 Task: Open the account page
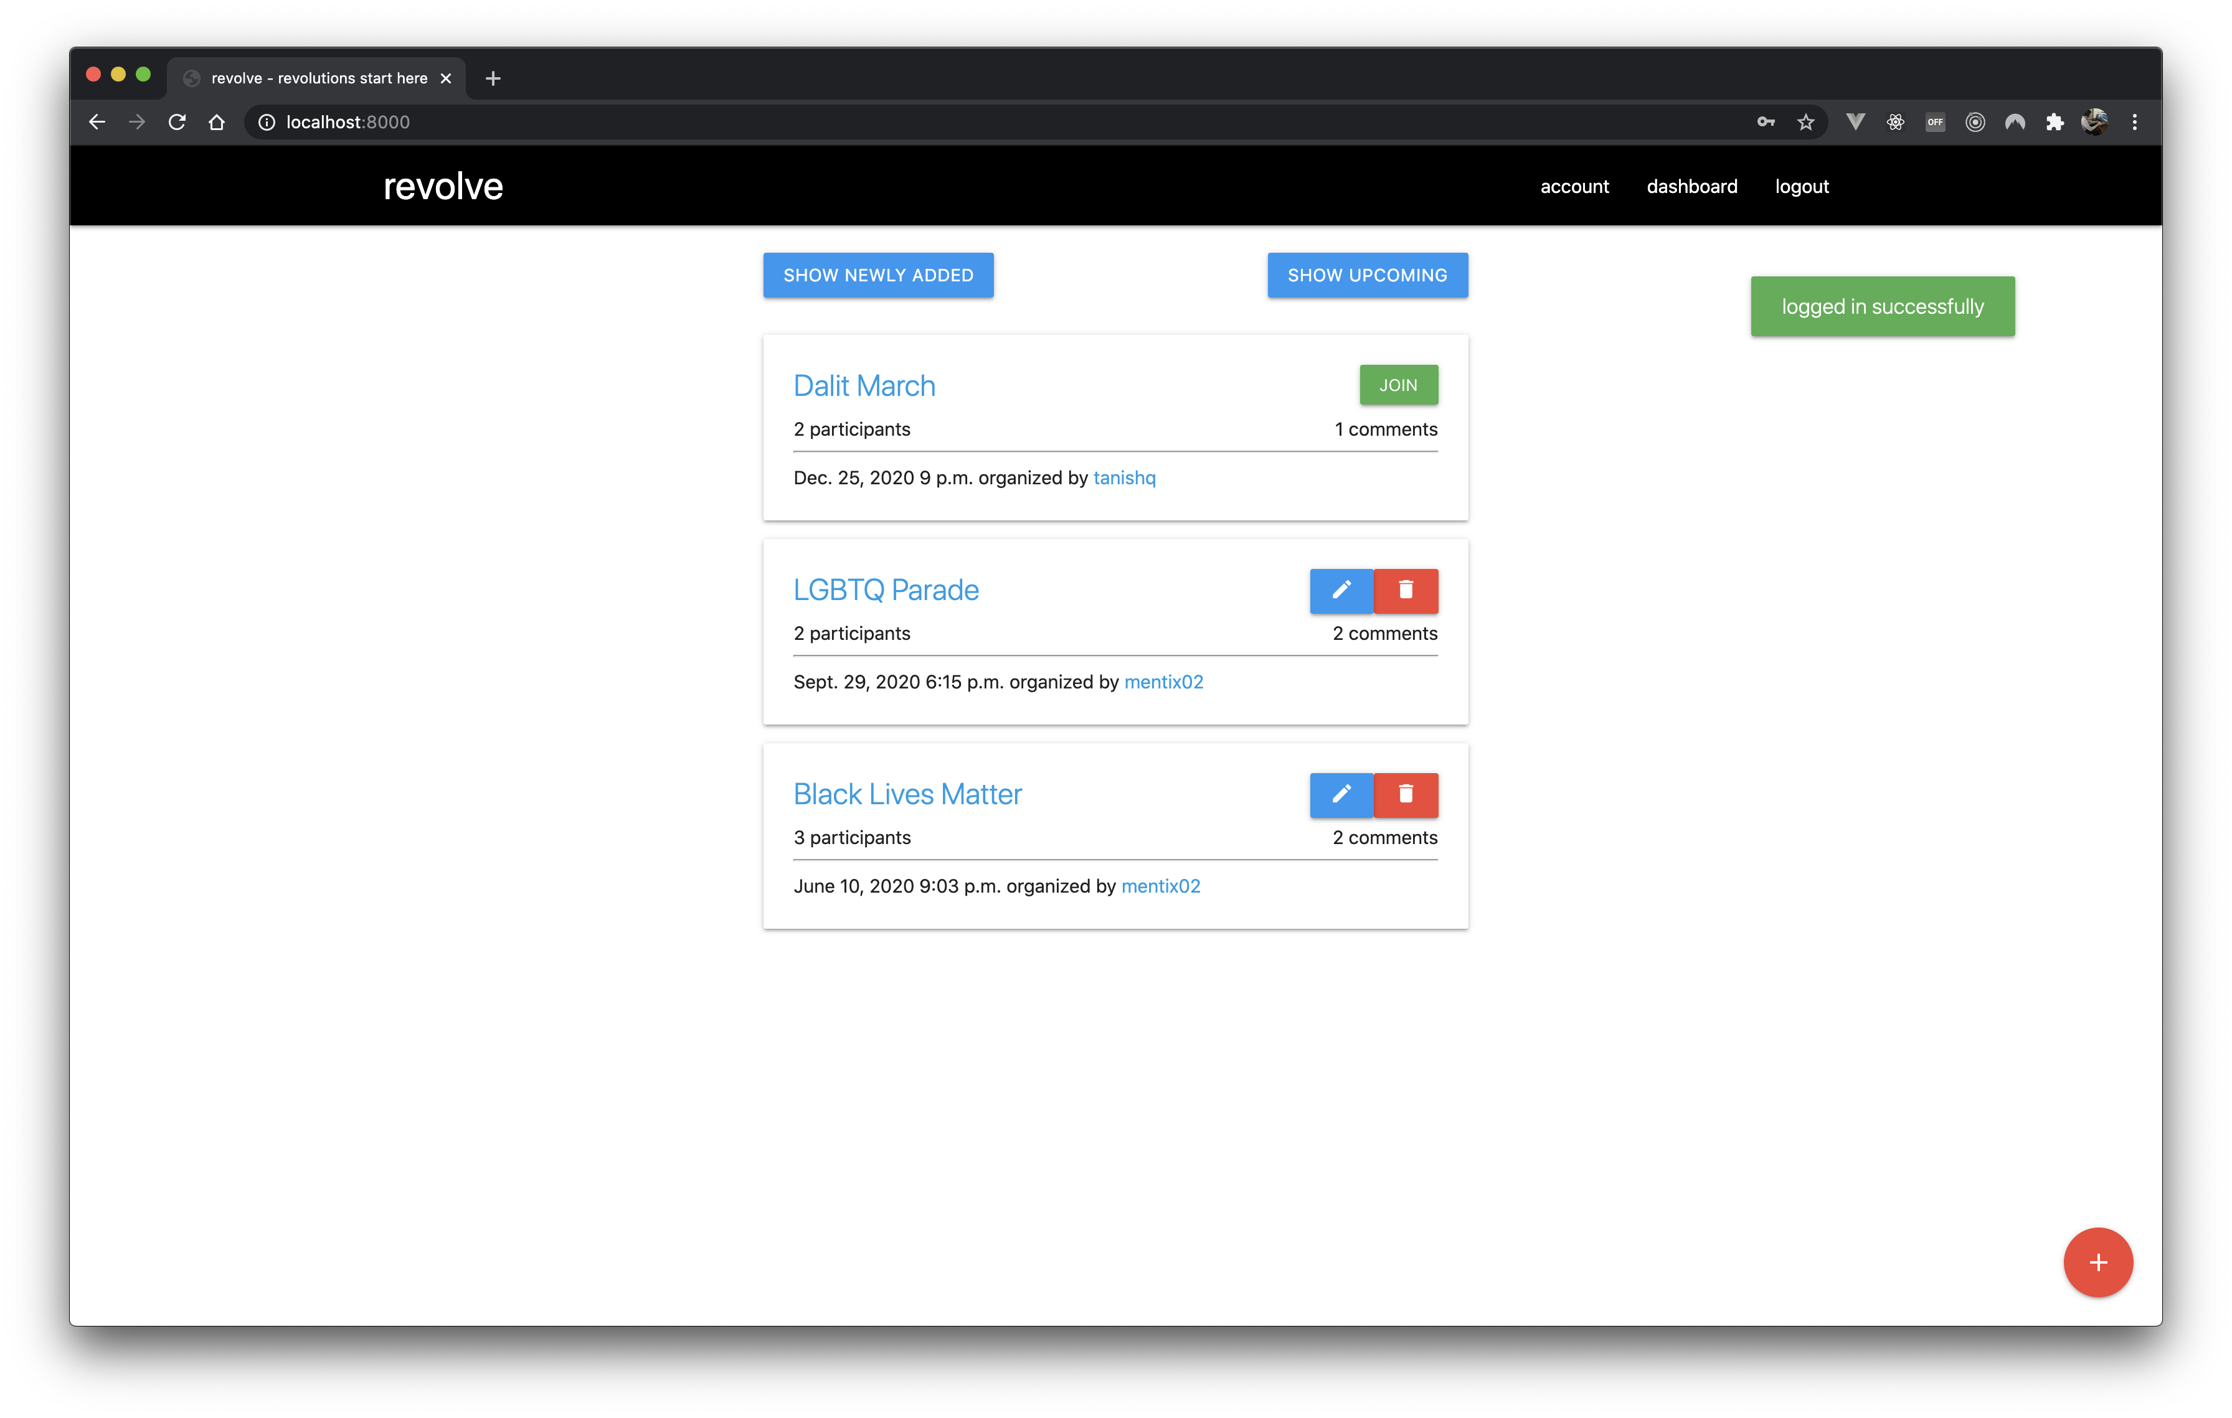1574,186
